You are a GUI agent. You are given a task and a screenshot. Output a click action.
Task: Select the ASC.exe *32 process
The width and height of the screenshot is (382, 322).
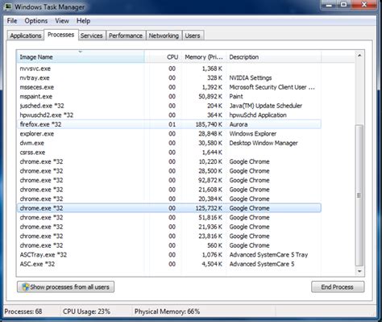click(169, 264)
